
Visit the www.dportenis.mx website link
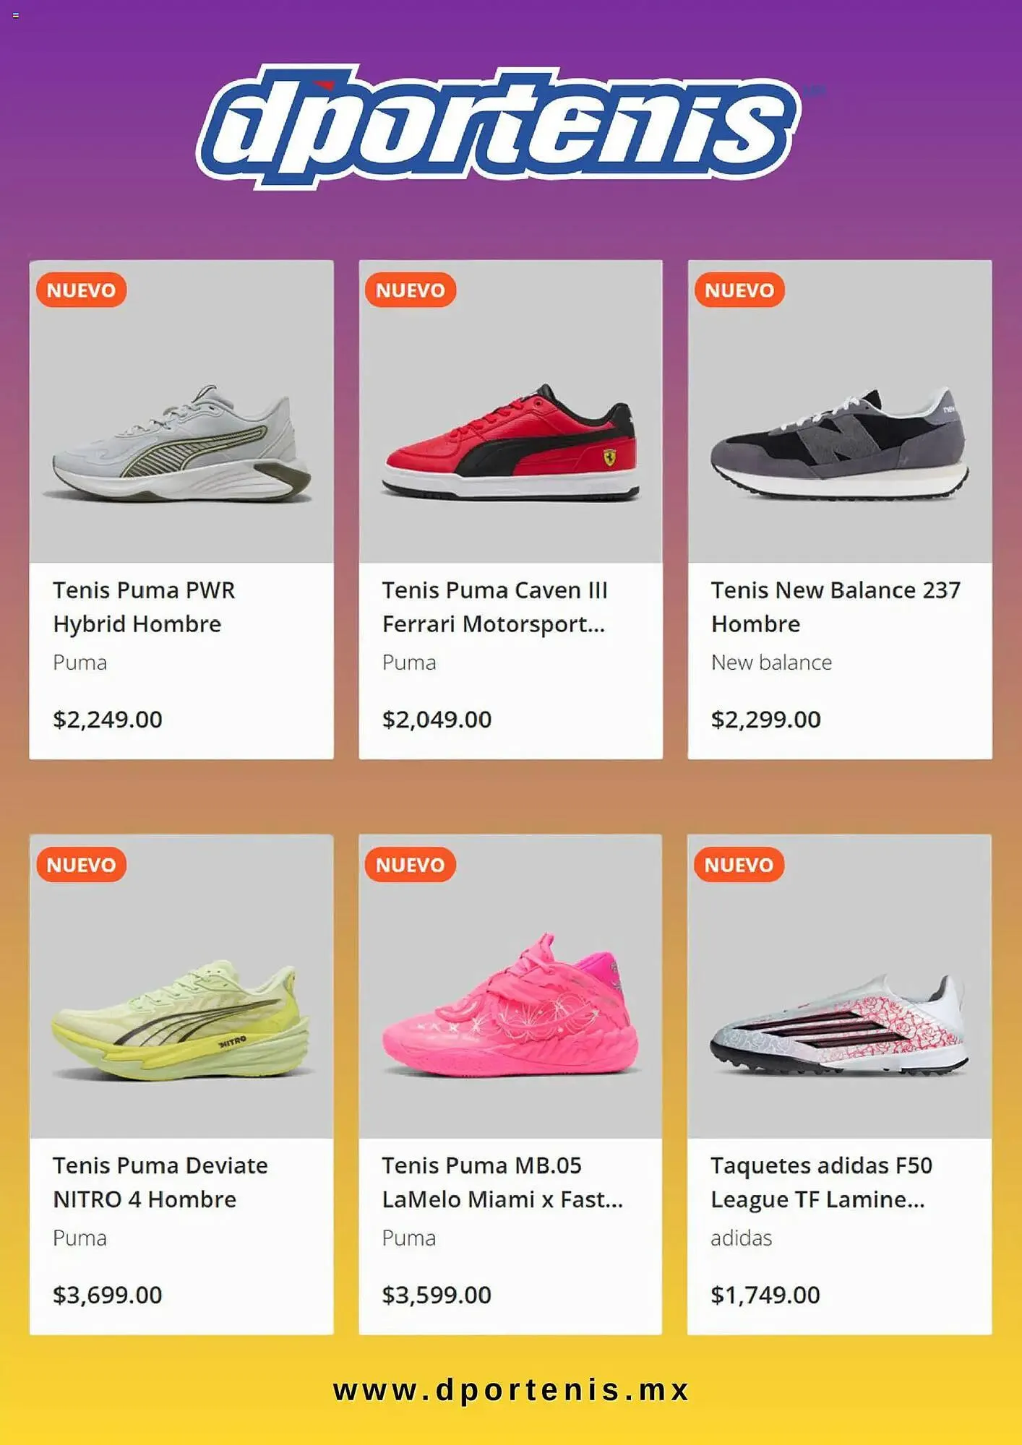coord(511,1390)
